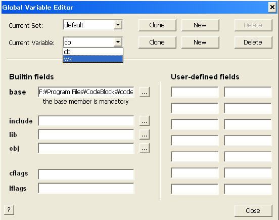279x220 pixels.
Task: Create a New variable
Action: (200, 42)
